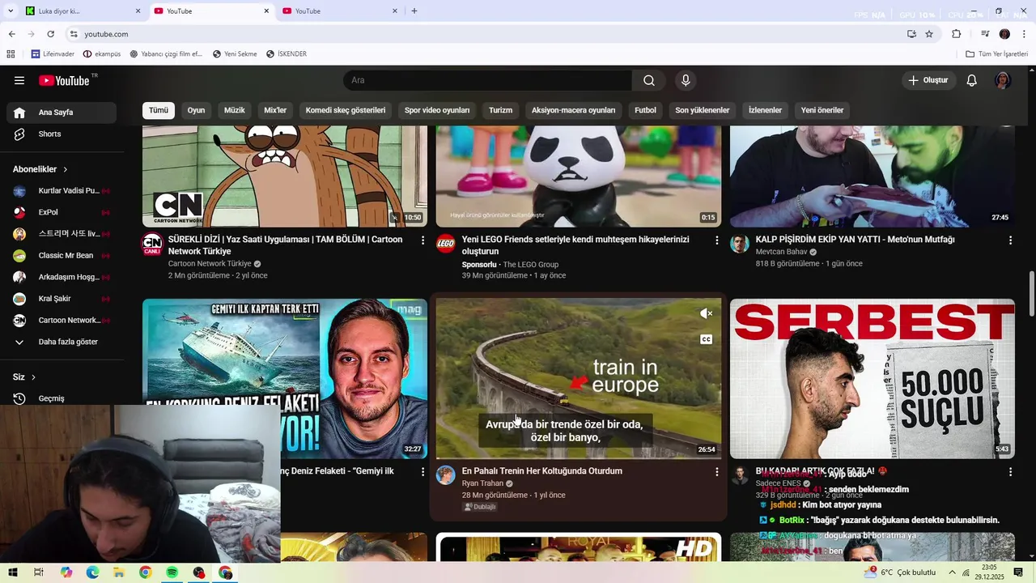Open File Explorer from taskbar

point(119,572)
